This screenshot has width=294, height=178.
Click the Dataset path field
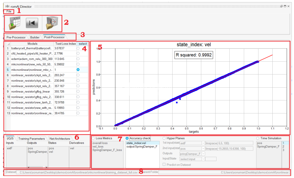coord(77,172)
